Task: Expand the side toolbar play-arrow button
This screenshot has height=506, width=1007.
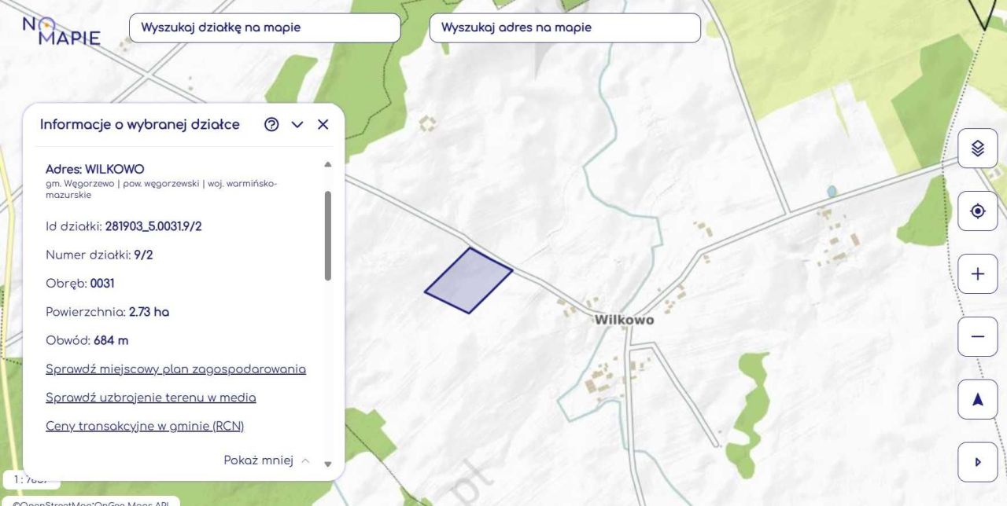Action: tap(978, 462)
